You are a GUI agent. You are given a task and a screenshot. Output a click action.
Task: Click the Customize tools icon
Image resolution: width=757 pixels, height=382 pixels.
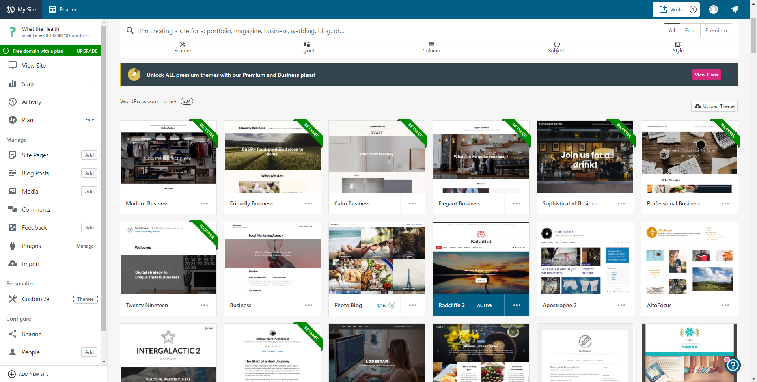tap(13, 299)
